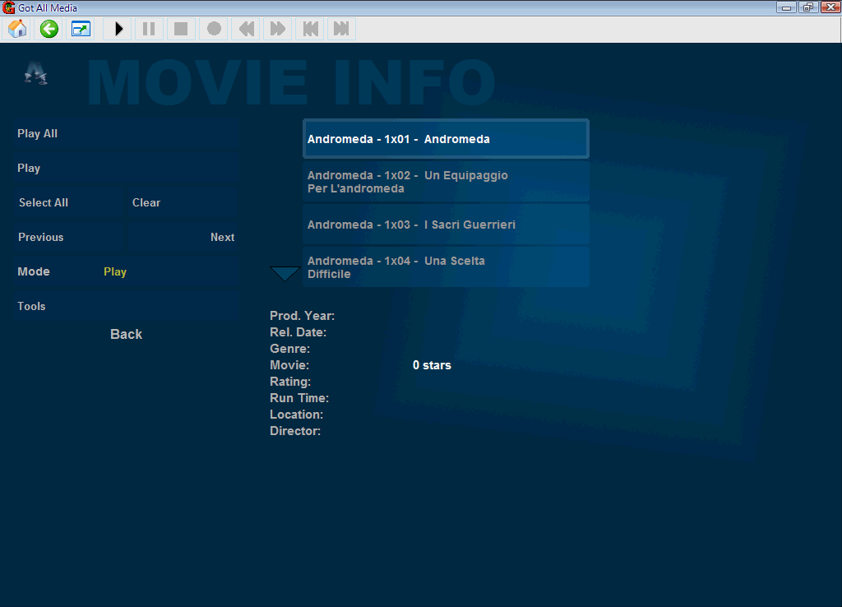The height and width of the screenshot is (607, 842).
Task: Click the round Record button
Action: 214,29
